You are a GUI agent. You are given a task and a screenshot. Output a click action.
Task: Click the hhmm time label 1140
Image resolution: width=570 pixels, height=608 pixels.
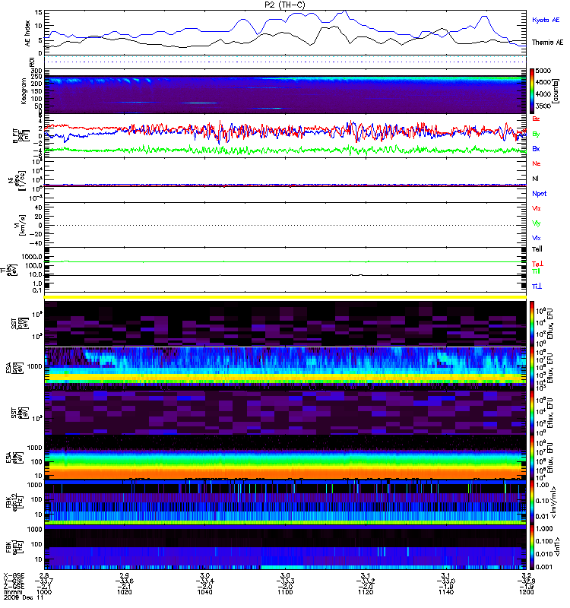click(x=445, y=592)
